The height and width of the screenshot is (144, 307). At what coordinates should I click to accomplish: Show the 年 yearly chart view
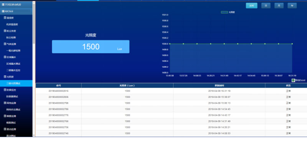pos(292,6)
